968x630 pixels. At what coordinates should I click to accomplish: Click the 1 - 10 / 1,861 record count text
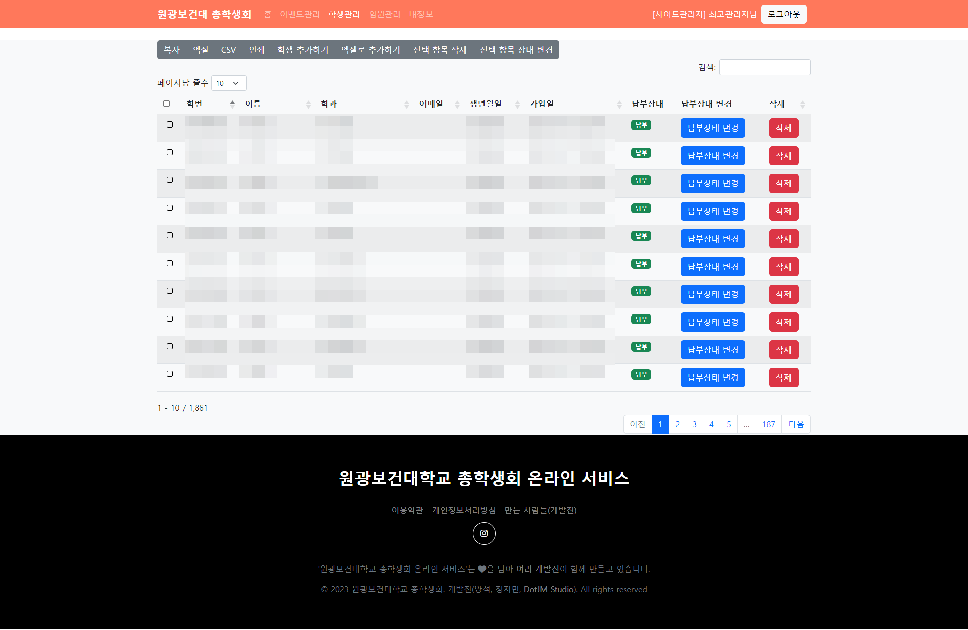tap(183, 408)
